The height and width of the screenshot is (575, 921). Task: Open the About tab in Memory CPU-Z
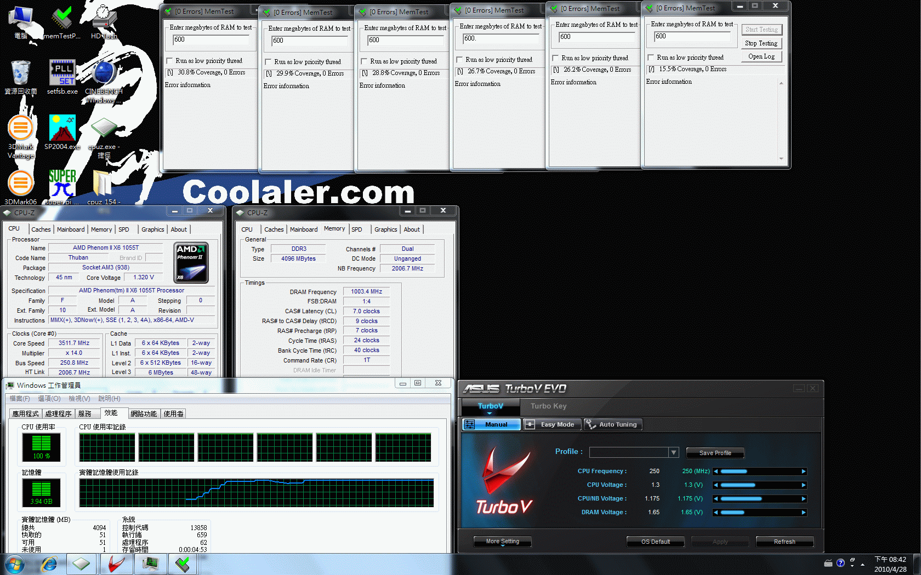tap(412, 229)
